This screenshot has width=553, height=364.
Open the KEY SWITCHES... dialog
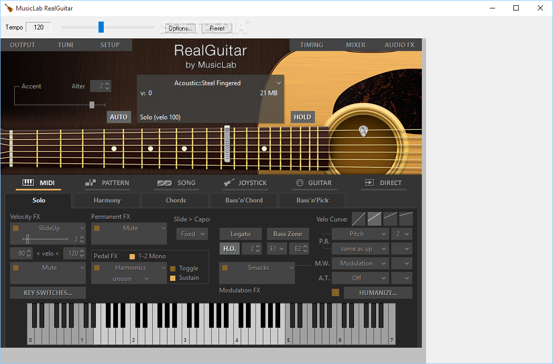tap(48, 293)
